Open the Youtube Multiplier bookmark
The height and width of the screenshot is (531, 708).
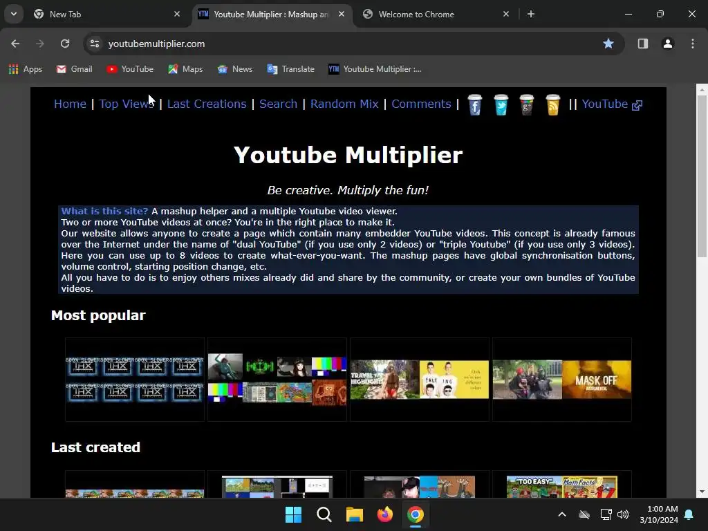click(375, 69)
